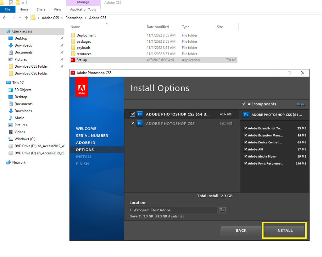The image size is (322, 257).
Task: Select ADOBE ID step in the installer
Action: pos(86,142)
